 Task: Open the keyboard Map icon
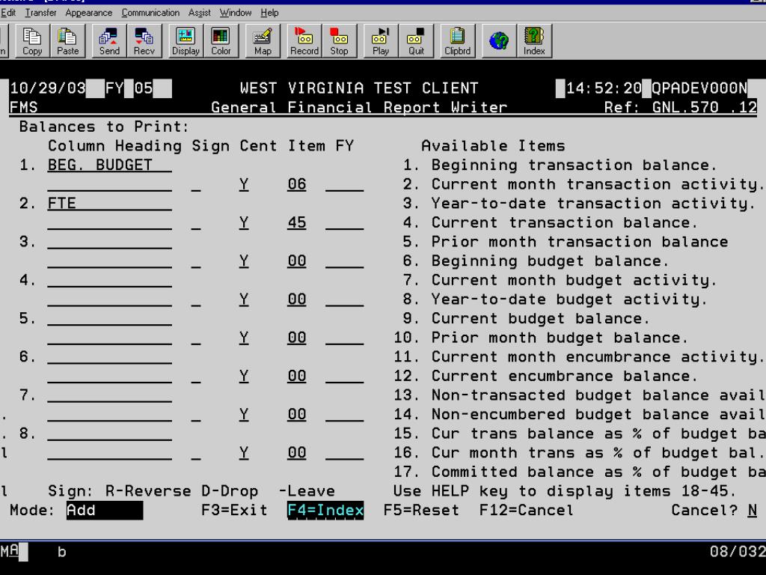click(x=263, y=42)
